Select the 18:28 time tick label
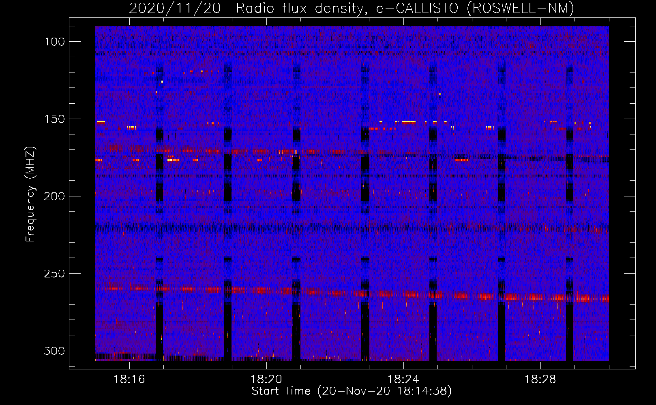656x405 pixels. (540, 379)
